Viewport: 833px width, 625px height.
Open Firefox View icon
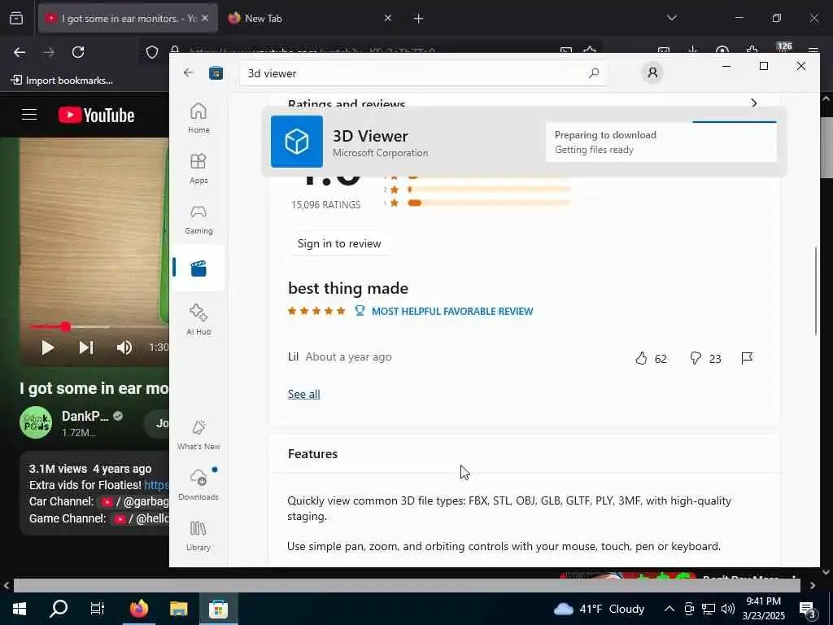16,18
